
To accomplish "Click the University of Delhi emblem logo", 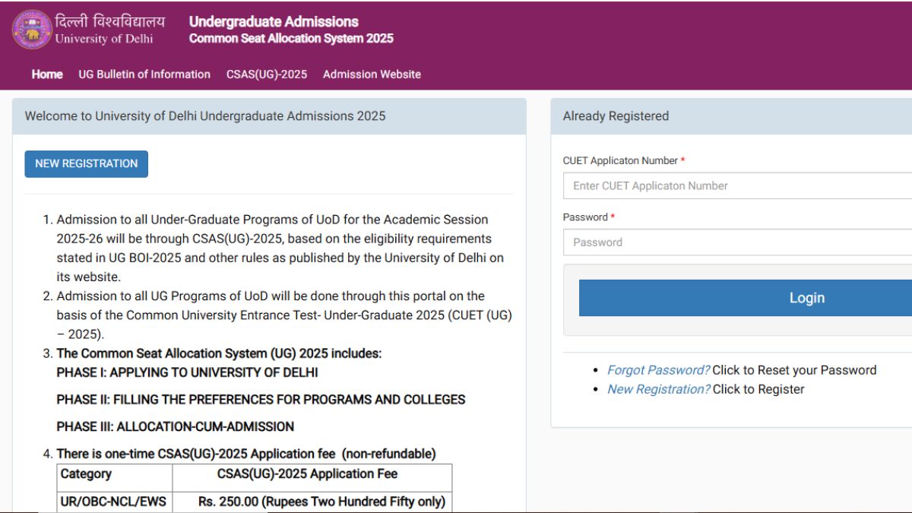I will (x=32, y=30).
